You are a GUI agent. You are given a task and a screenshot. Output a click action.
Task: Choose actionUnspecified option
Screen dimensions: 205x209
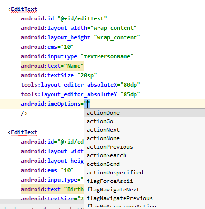(x=144, y=173)
